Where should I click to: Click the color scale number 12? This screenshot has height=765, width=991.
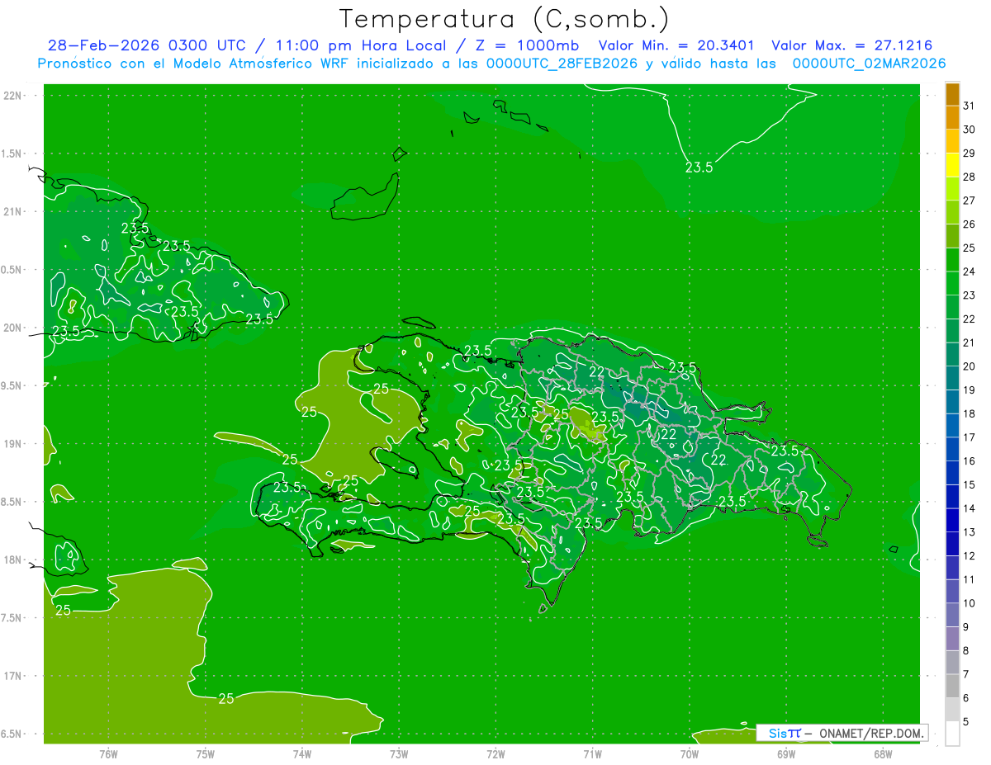coord(969,556)
